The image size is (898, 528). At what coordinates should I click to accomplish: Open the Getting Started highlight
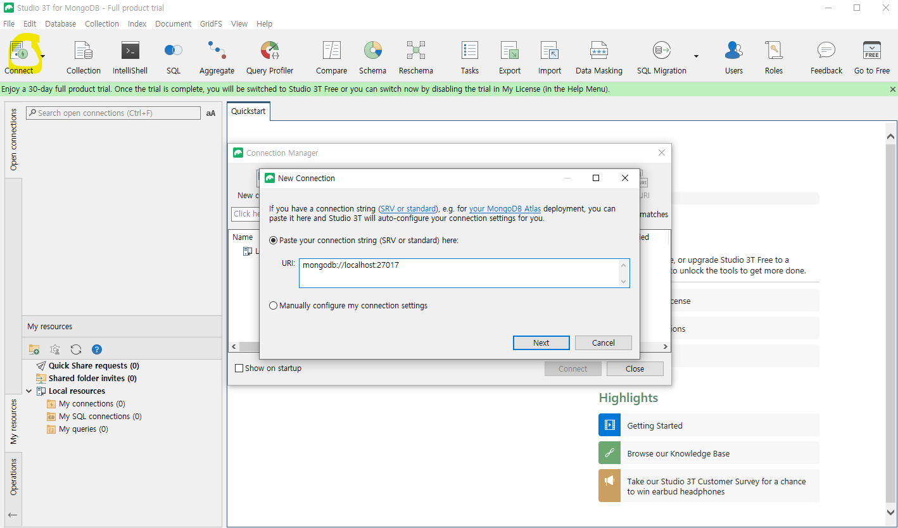pyautogui.click(x=709, y=425)
